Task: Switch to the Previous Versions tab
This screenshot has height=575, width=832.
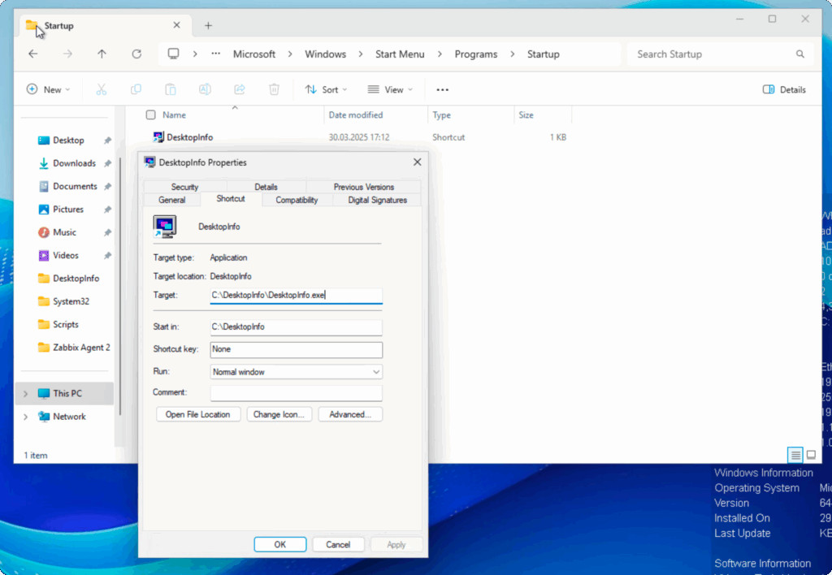Action: click(x=363, y=187)
